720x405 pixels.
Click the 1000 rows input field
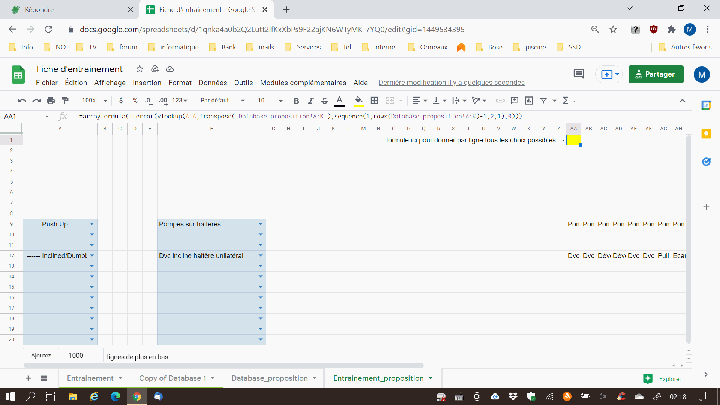83,355
